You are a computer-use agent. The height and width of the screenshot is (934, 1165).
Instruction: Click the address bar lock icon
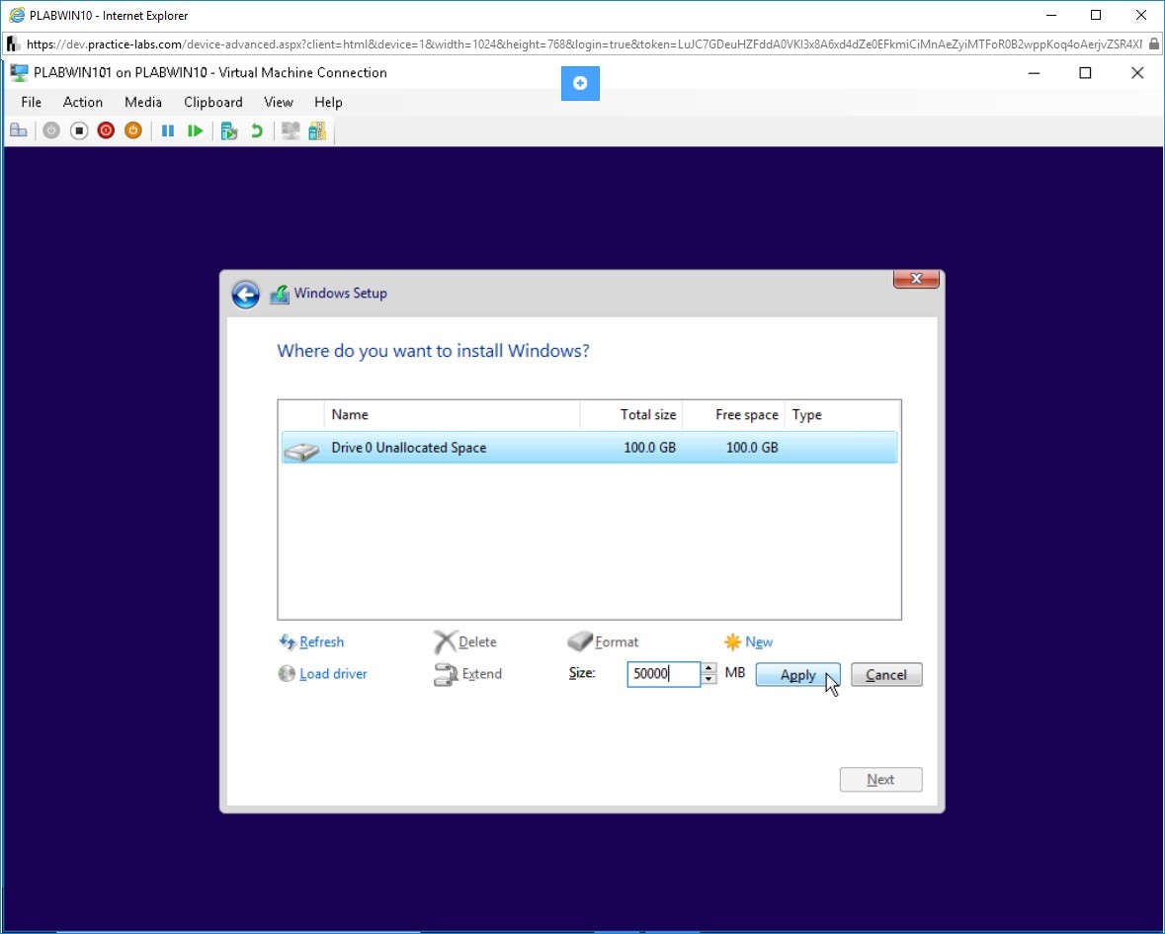pos(1154,44)
